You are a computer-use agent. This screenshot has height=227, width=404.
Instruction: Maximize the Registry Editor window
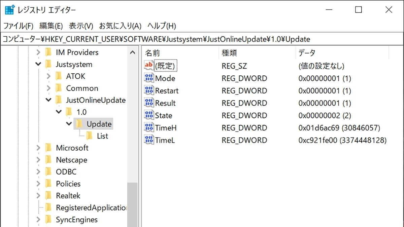tap(359, 10)
